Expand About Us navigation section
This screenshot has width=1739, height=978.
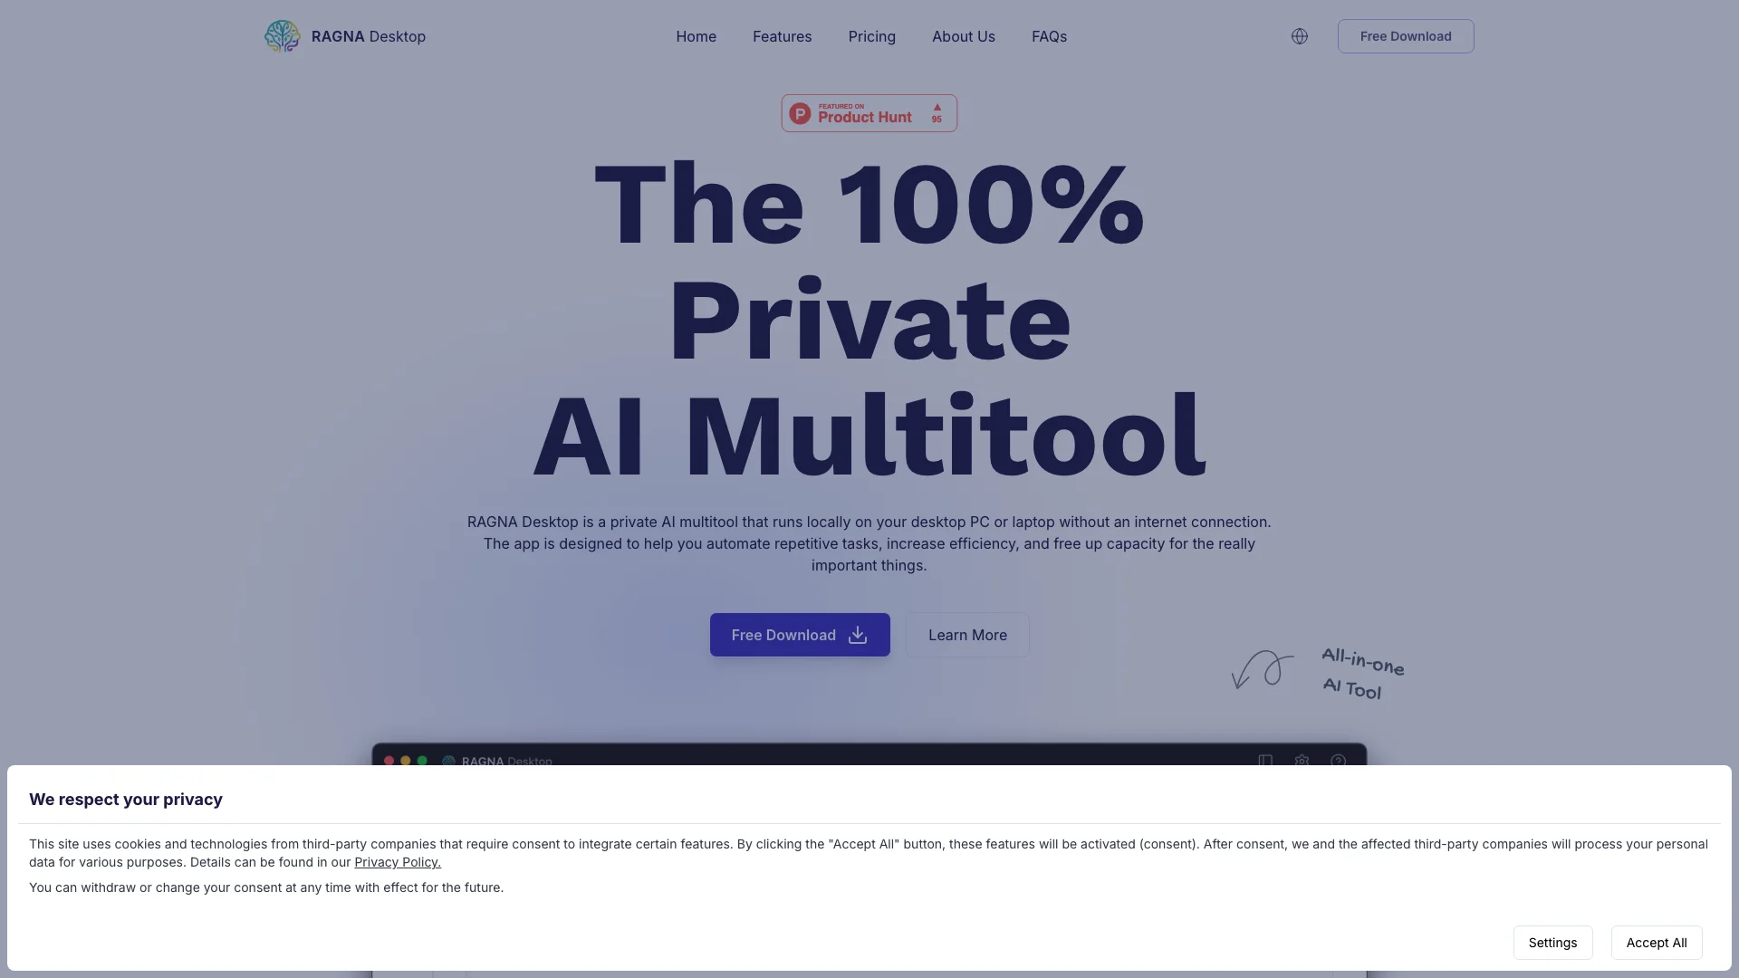pos(964,36)
